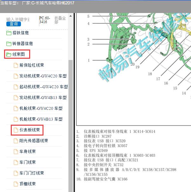Open 车身线束 document
191x192 pixels.
[28, 151]
